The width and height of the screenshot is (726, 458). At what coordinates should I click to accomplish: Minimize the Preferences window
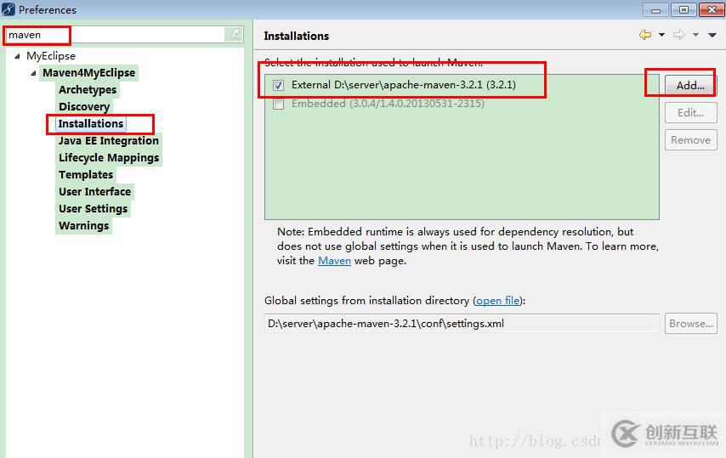click(655, 9)
